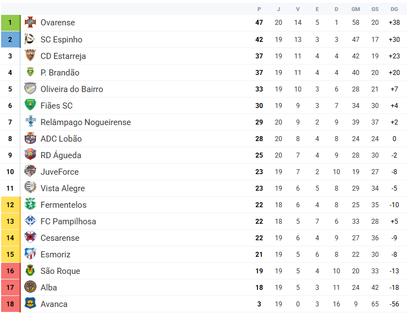Click the JuveForce club logo
The width and height of the screenshot is (407, 313).
coord(30,171)
